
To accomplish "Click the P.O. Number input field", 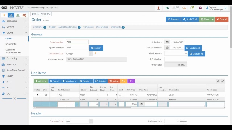I will click(x=175, y=59).
